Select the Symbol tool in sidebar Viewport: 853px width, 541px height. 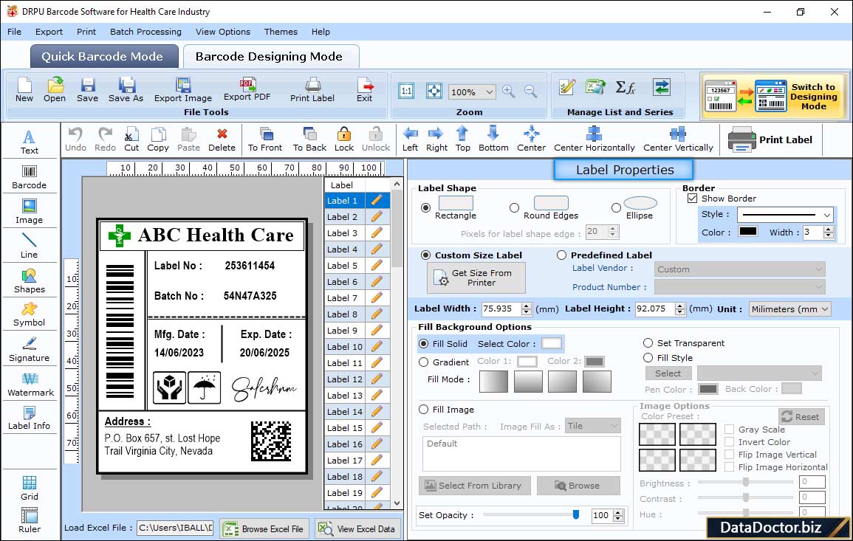coord(30,314)
